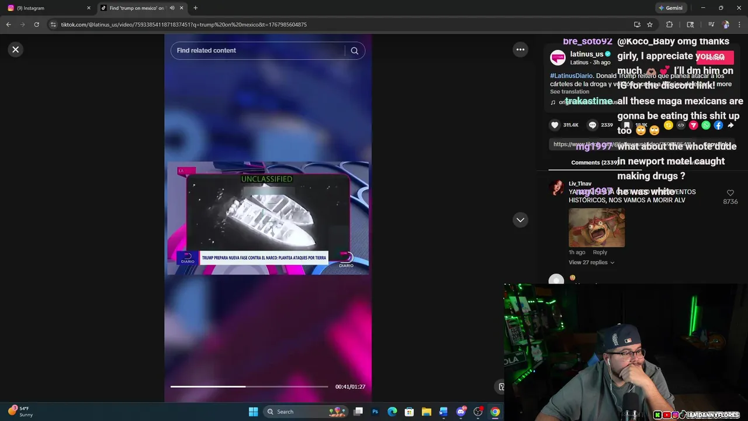Close the Instagram browser tab
The height and width of the screenshot is (421, 748).
[89, 8]
